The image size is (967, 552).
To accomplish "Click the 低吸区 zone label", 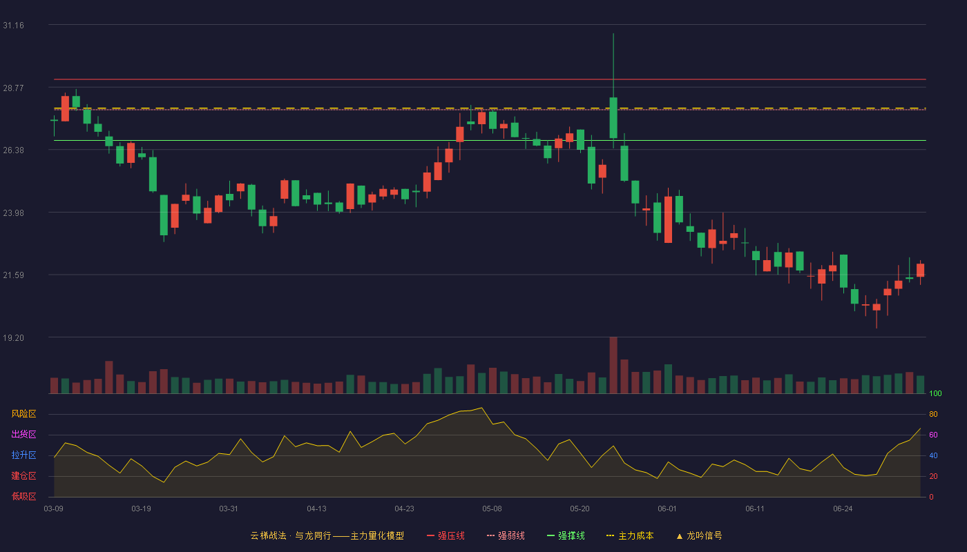I will [23, 496].
